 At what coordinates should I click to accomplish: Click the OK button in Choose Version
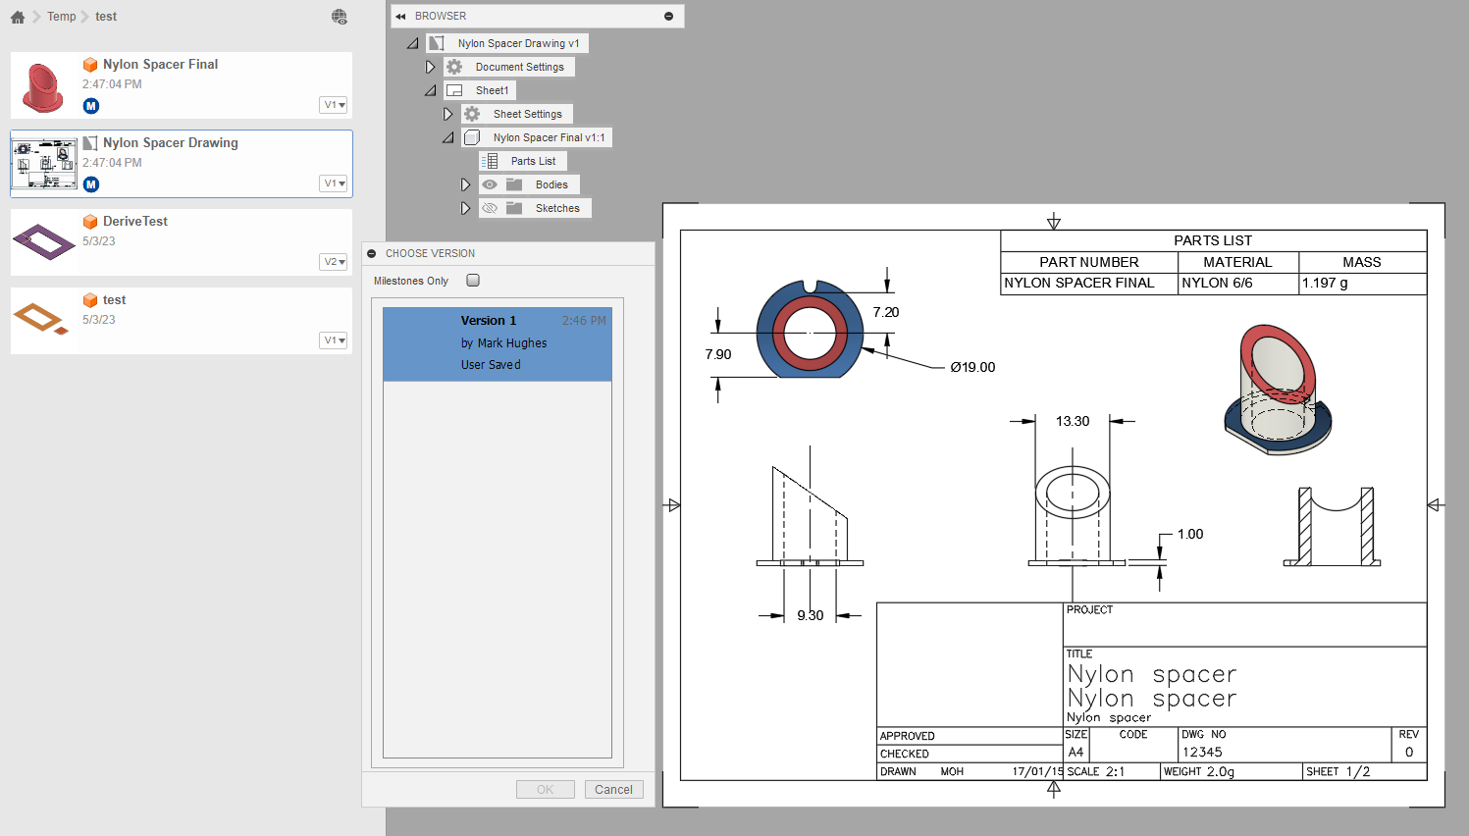[546, 790]
